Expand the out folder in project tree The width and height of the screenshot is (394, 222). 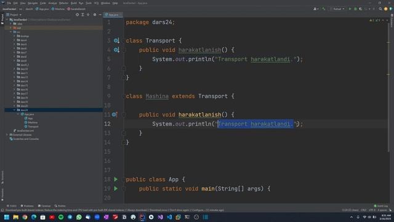tap(10, 28)
